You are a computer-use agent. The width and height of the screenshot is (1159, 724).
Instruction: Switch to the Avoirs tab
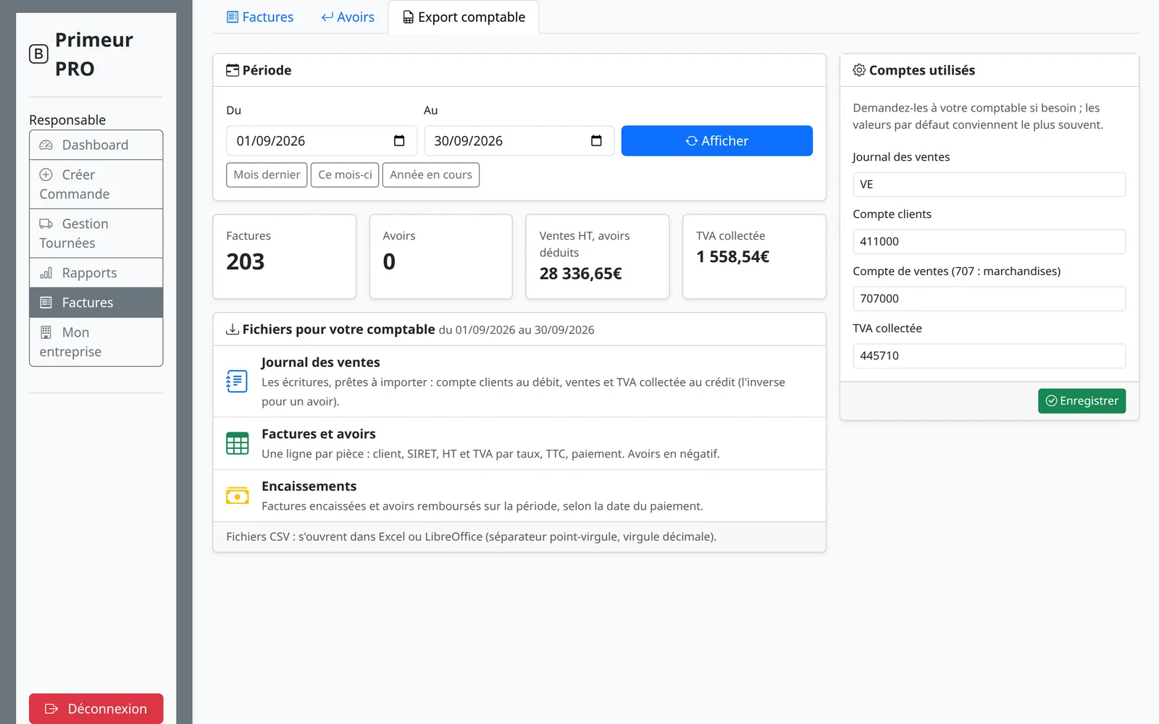(348, 17)
